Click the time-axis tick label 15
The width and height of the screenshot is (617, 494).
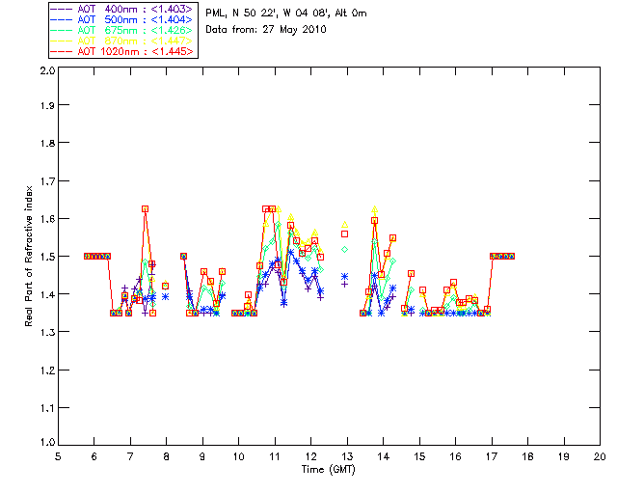[419, 456]
